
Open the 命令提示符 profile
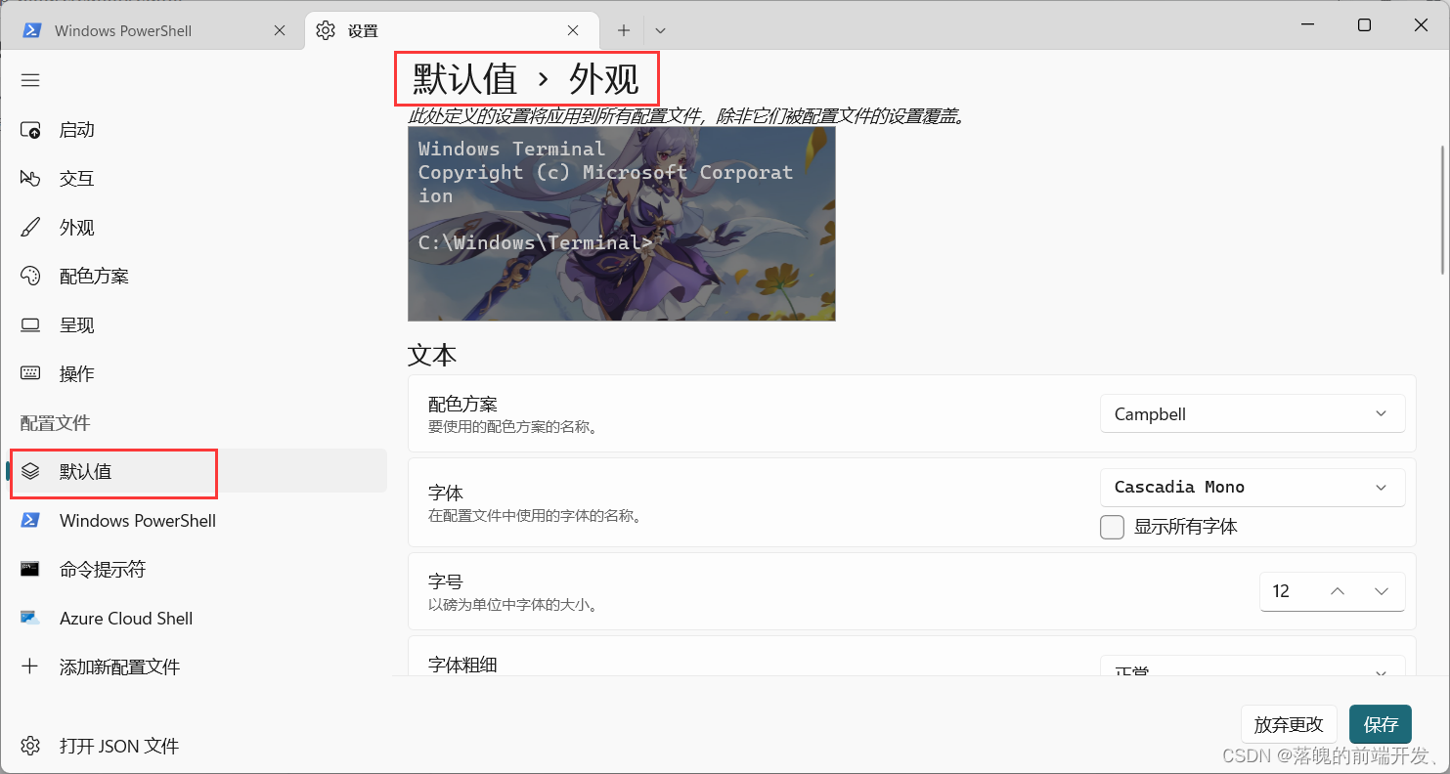point(196,570)
